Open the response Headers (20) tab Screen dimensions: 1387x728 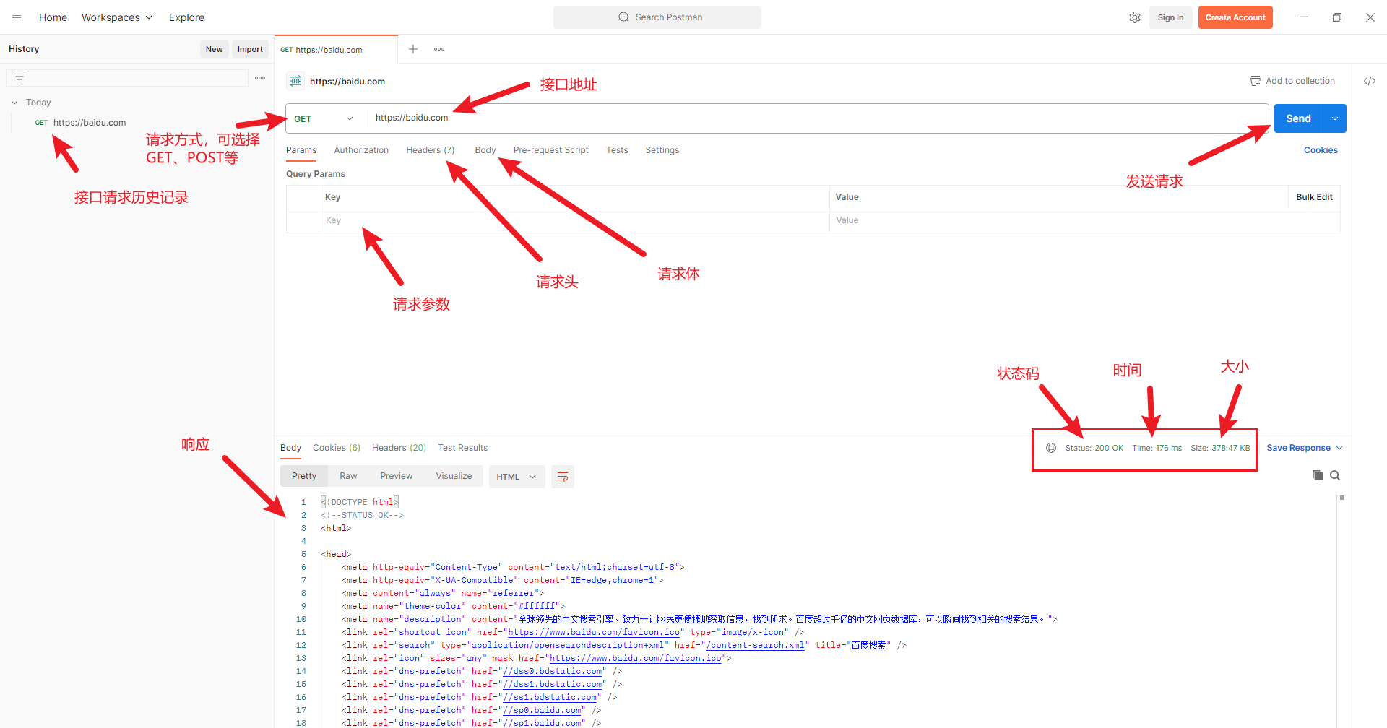click(x=399, y=448)
